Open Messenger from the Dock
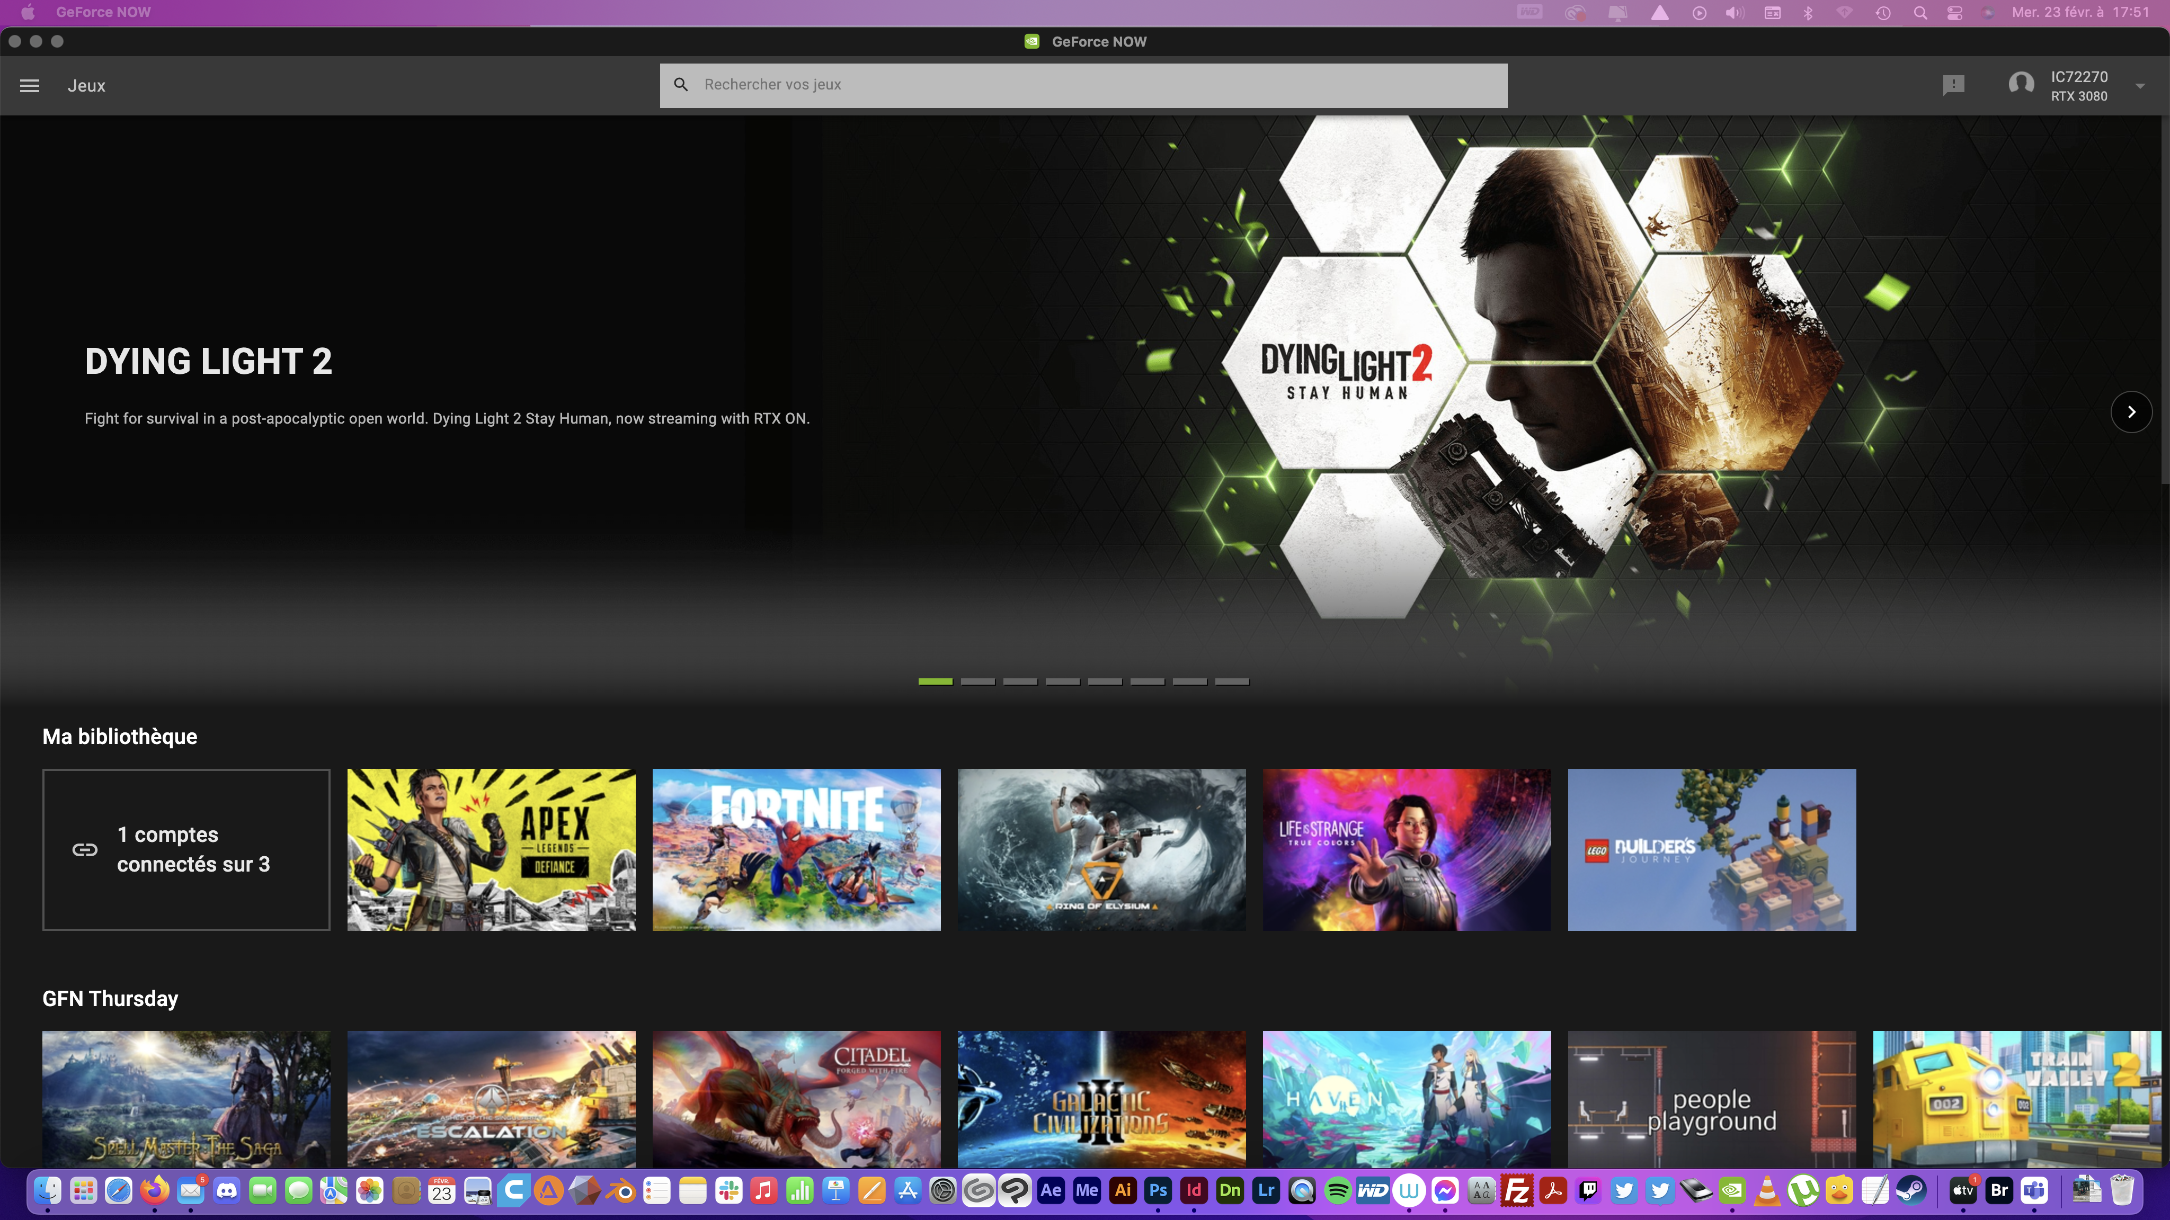The image size is (2170, 1220). click(x=1446, y=1190)
